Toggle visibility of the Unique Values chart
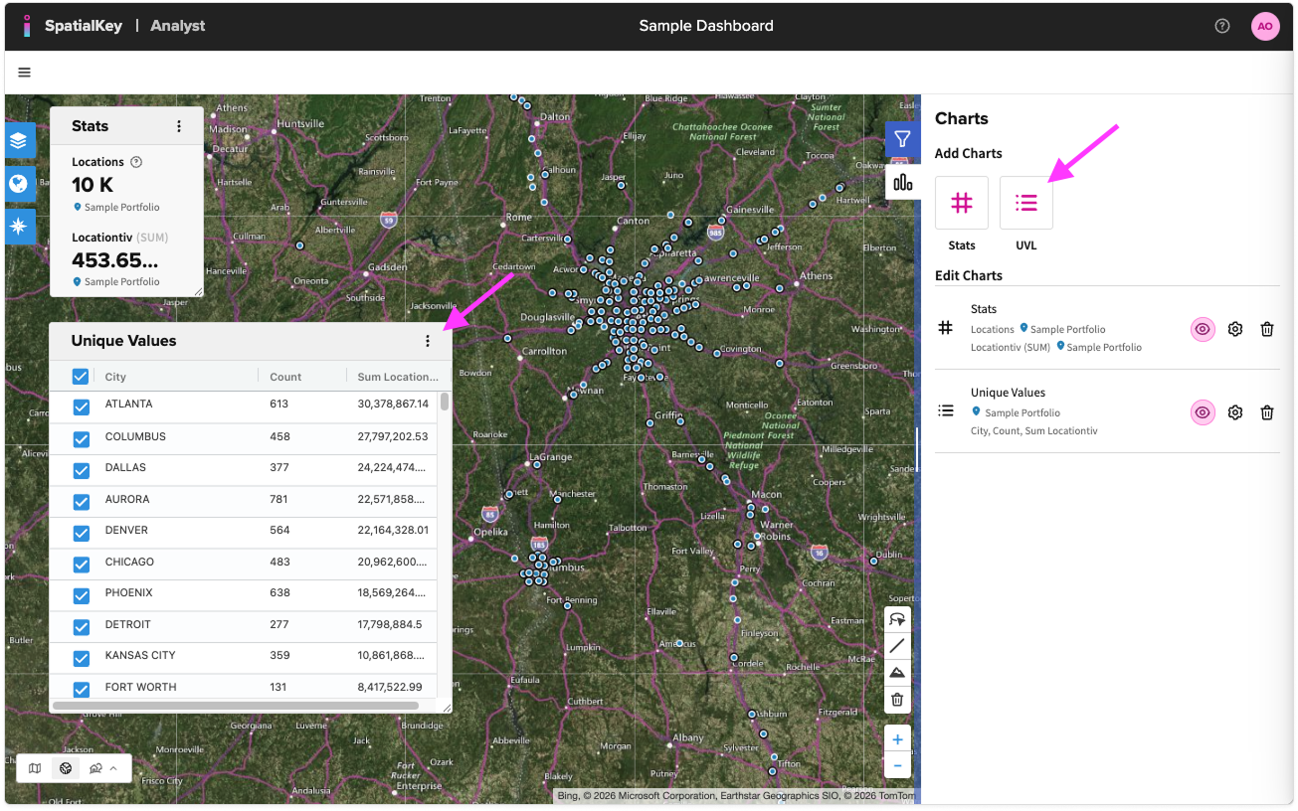The image size is (1298, 811). tap(1203, 411)
